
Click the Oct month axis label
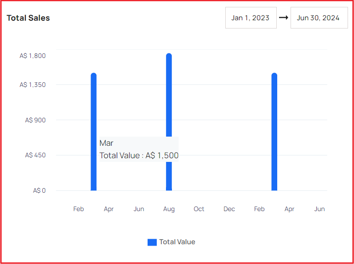[x=199, y=209]
